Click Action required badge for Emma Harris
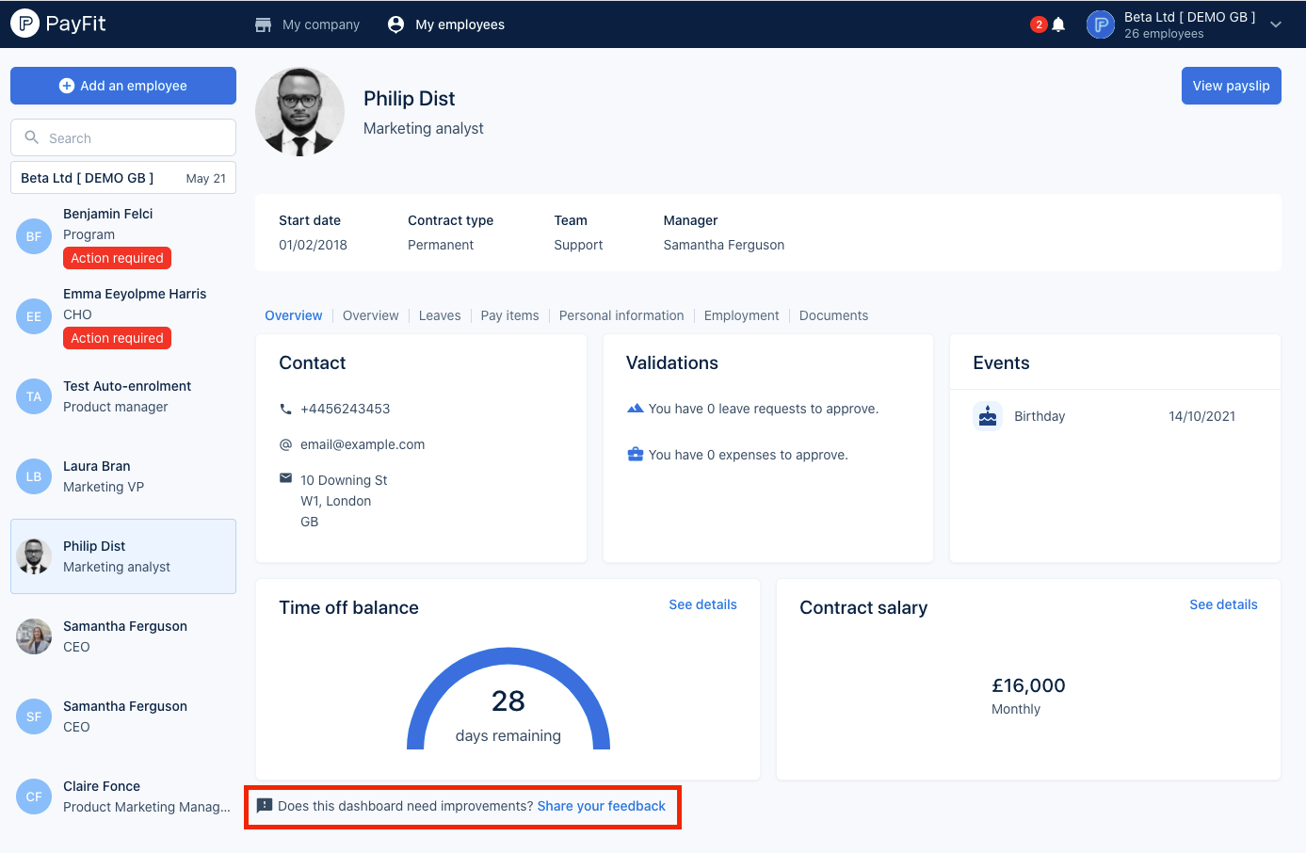 coord(117,338)
